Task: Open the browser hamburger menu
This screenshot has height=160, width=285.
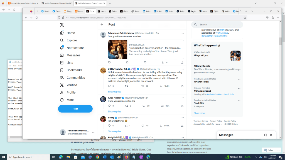Action: [278, 17]
